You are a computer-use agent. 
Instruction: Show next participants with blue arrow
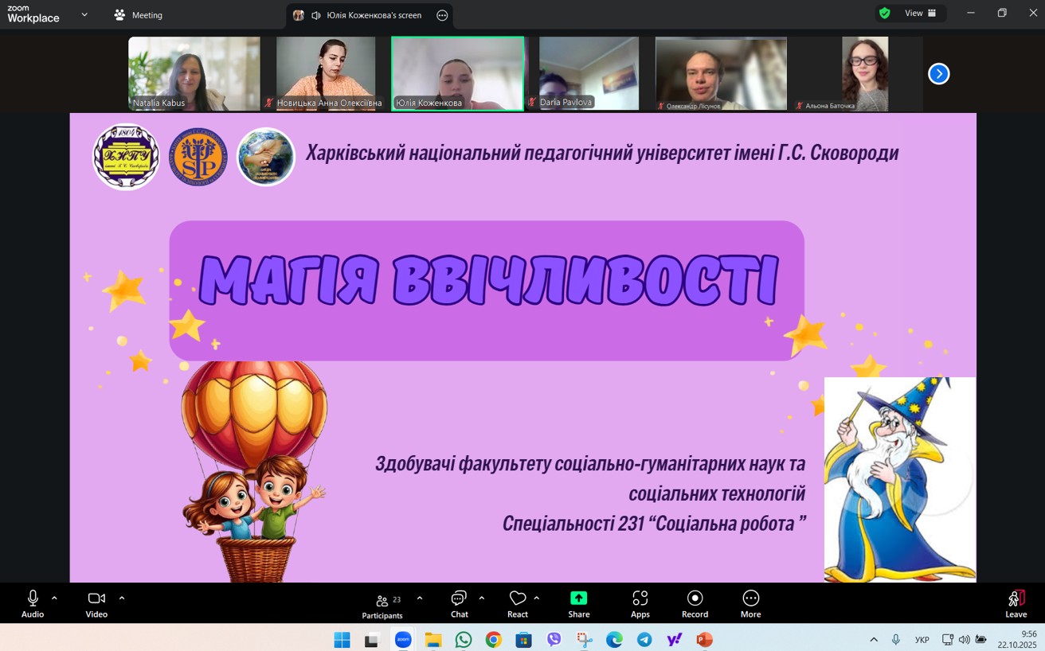coord(938,74)
